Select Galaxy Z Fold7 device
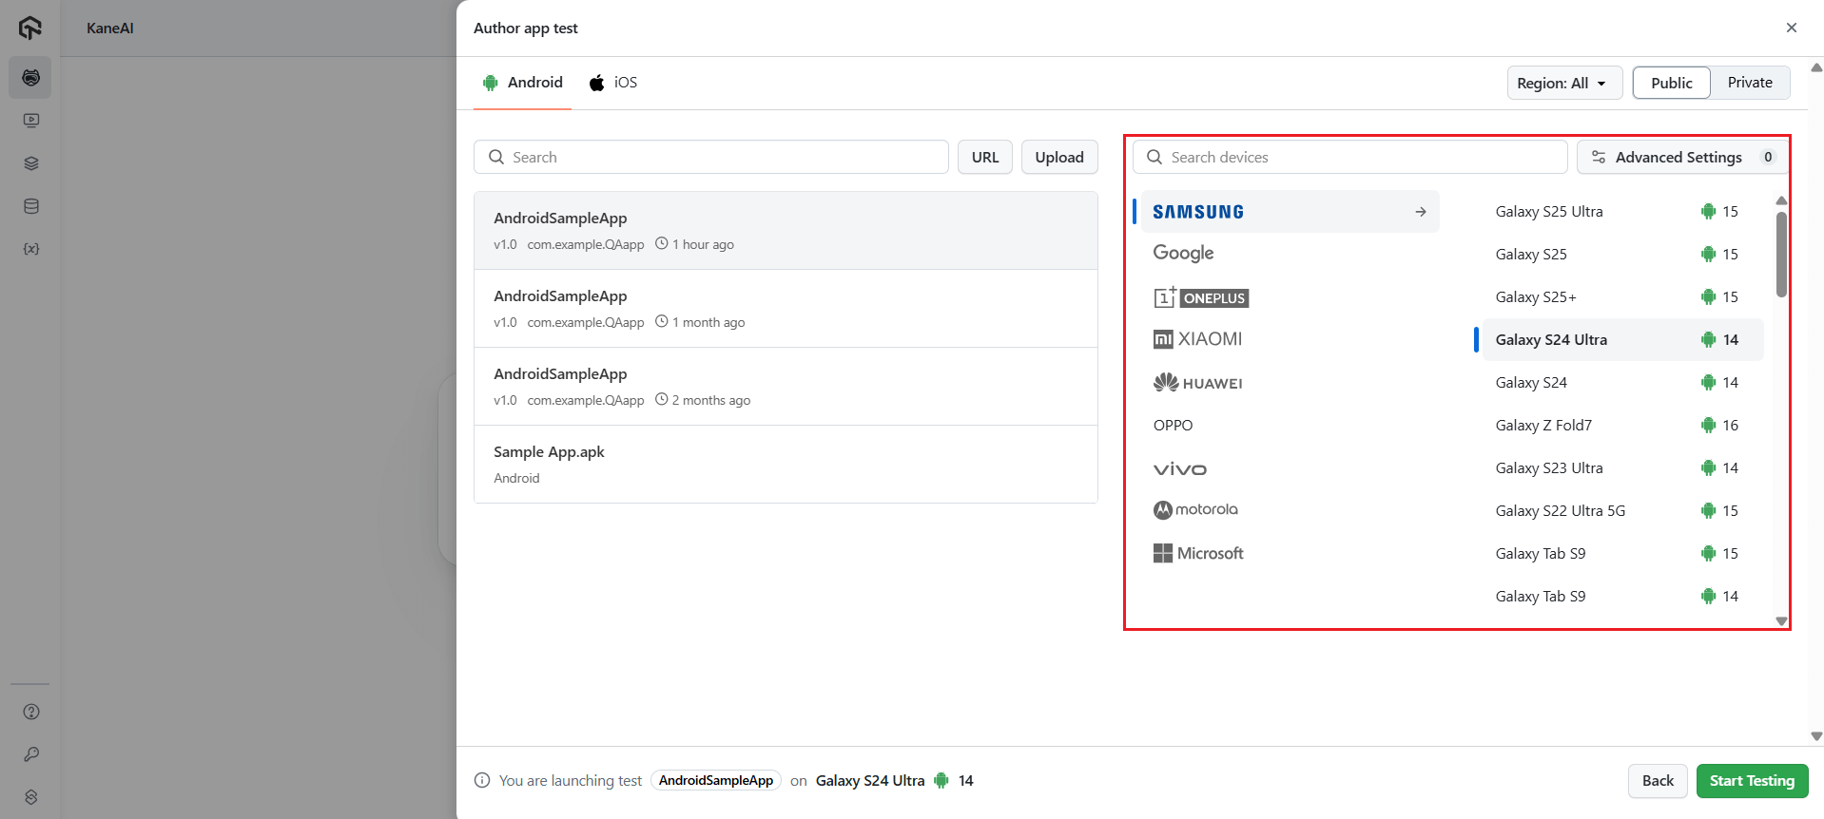Viewport: 1824px width, 819px height. [x=1543, y=425]
